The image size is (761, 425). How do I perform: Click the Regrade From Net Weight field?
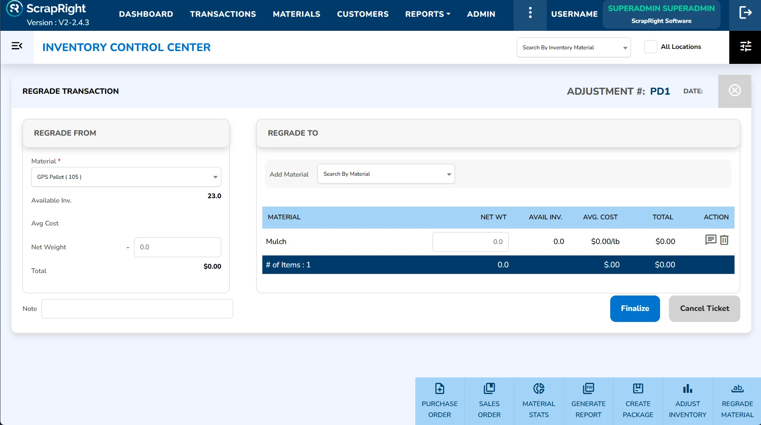[x=178, y=247]
